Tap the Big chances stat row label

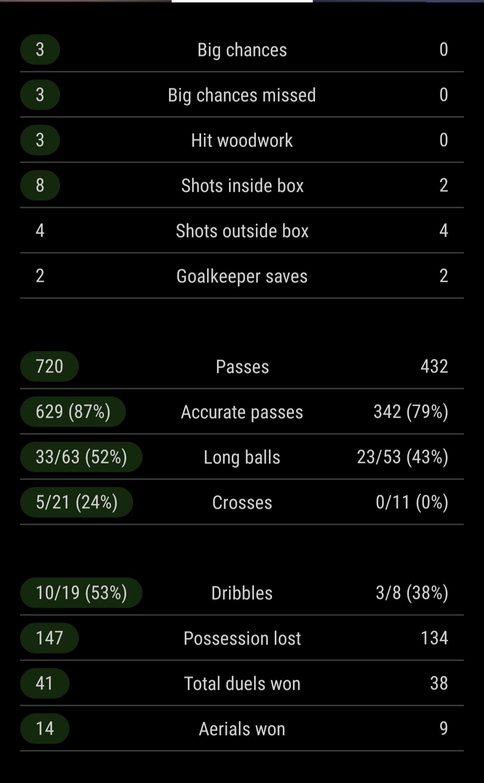coord(242,50)
